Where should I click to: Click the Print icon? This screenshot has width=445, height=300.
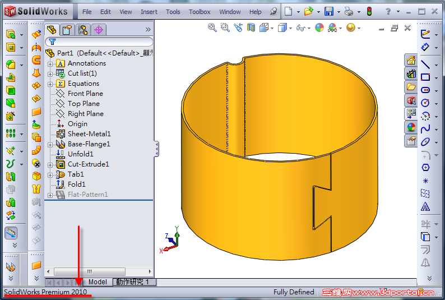coord(349,11)
